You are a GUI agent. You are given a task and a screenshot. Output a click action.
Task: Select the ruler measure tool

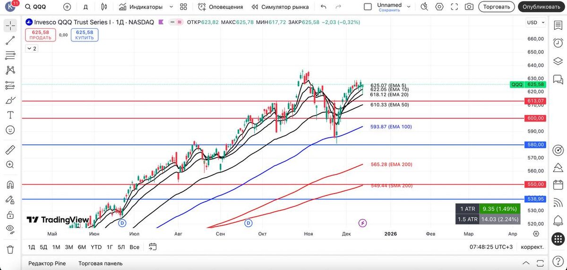tap(10, 150)
